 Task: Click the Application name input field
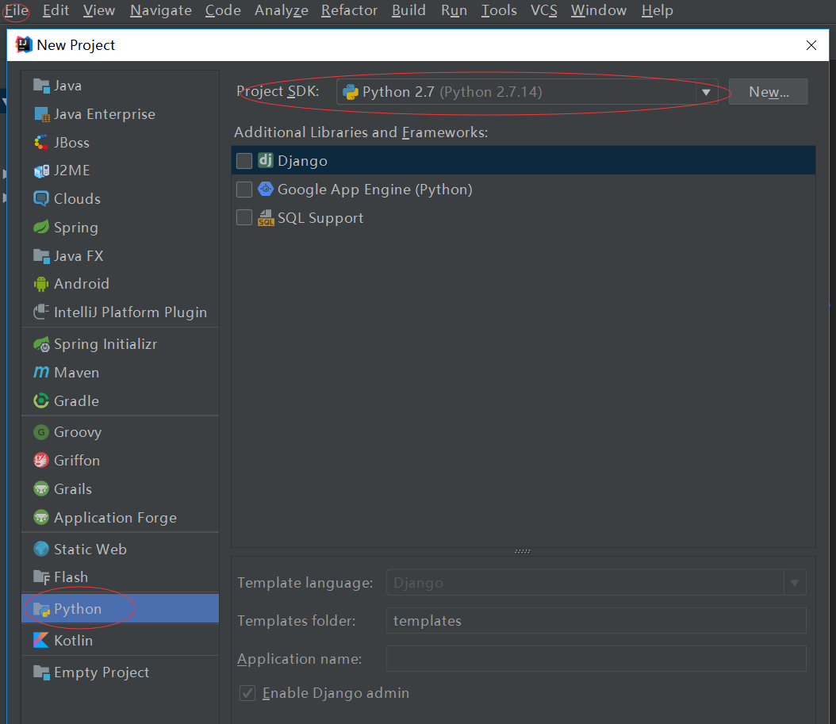(x=596, y=659)
